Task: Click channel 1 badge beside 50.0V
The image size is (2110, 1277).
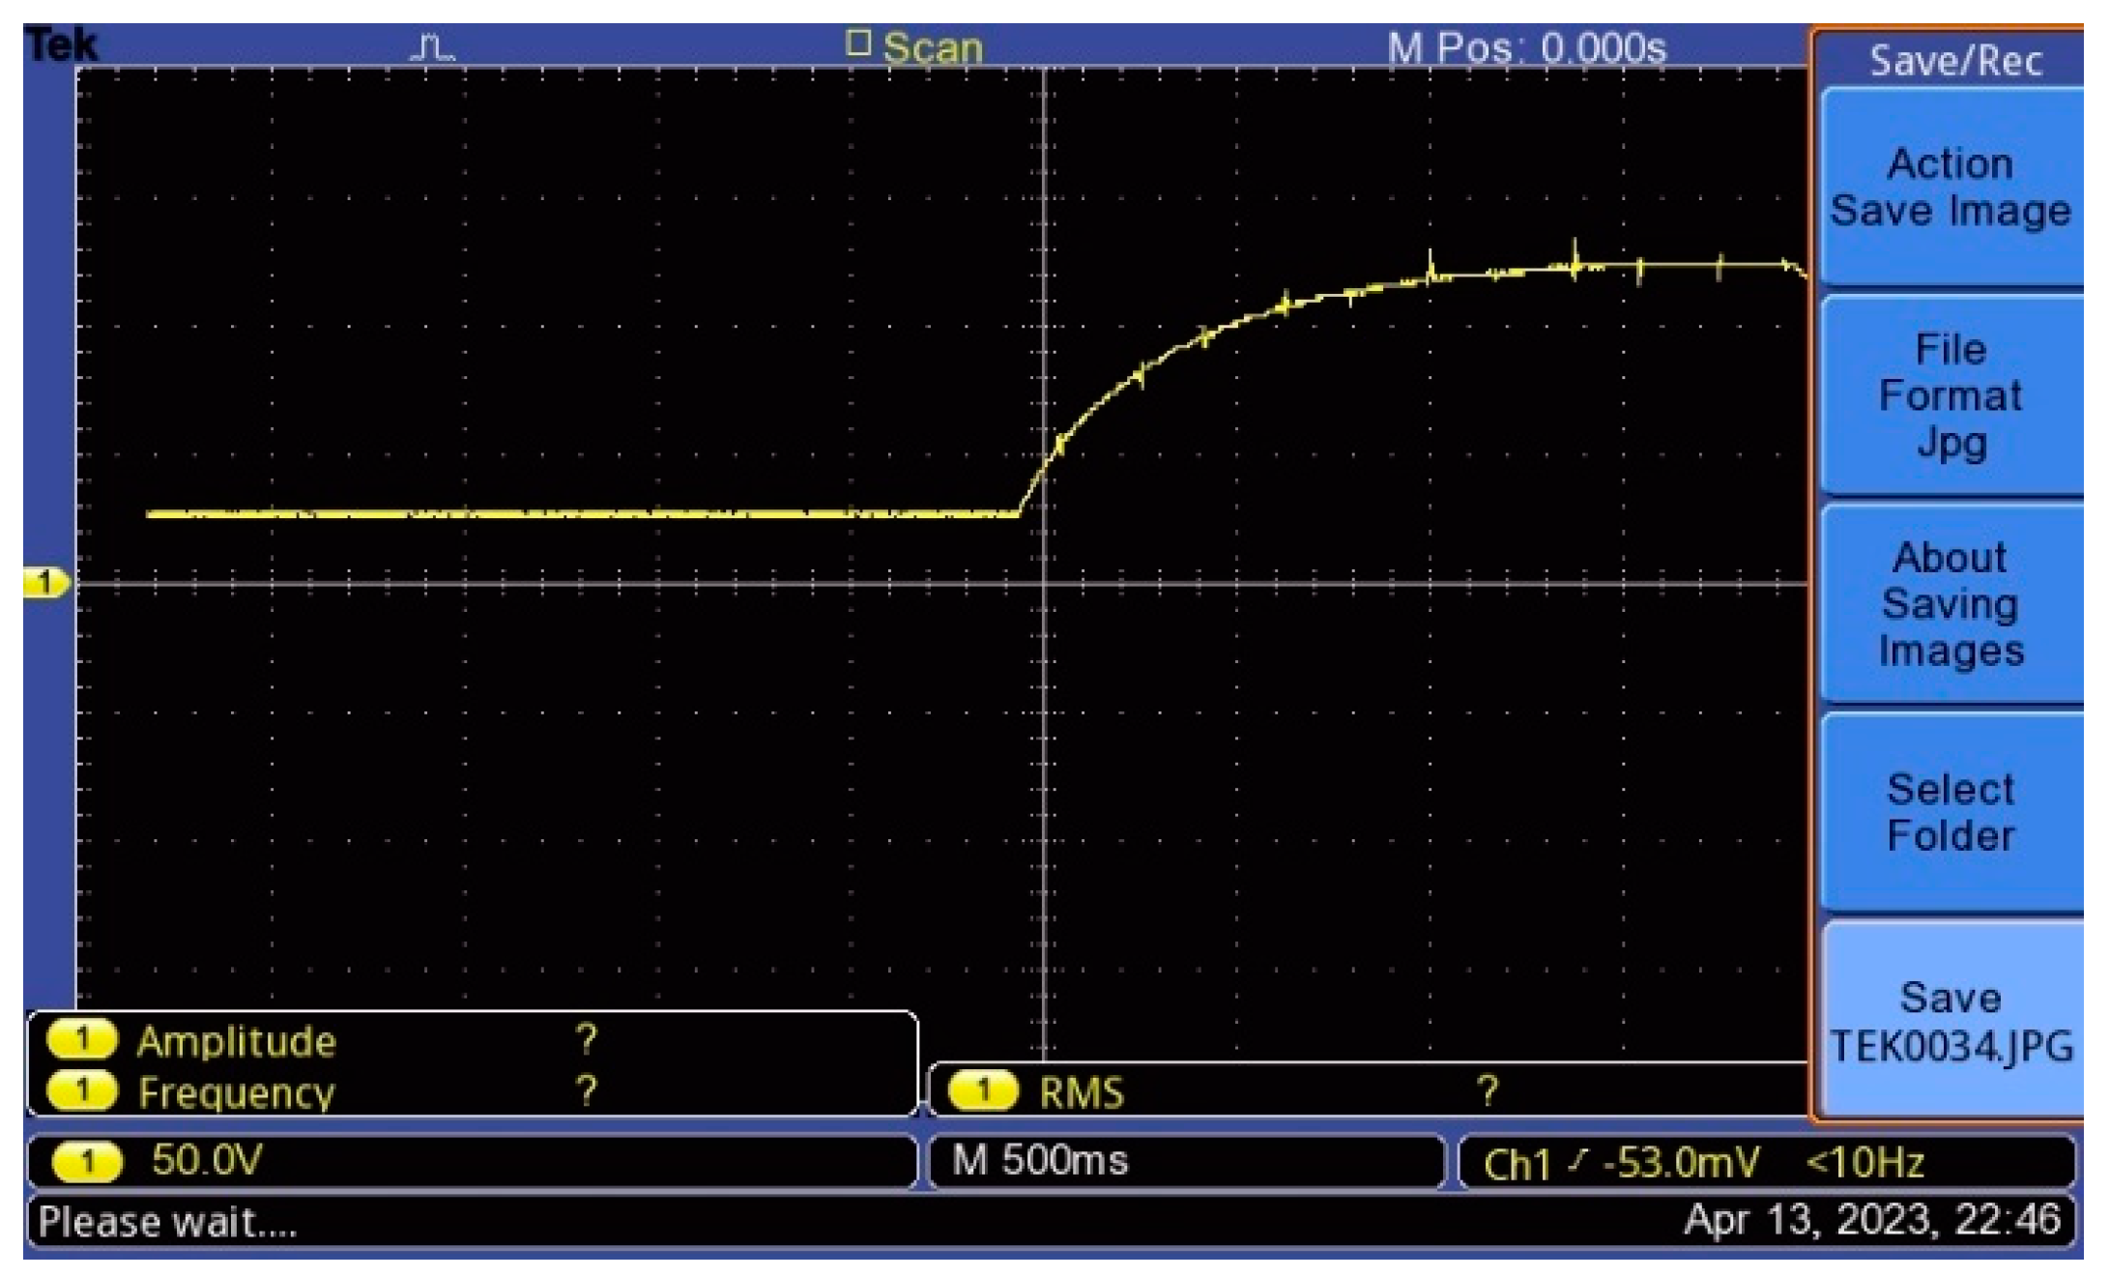Action: click(x=87, y=1161)
